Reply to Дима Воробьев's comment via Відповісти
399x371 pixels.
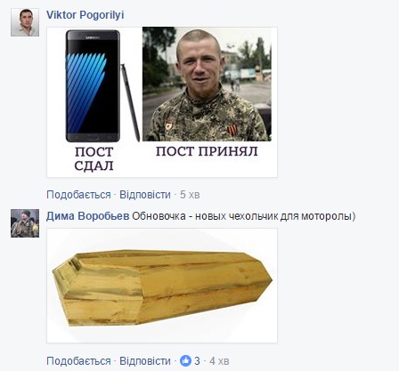(x=145, y=361)
